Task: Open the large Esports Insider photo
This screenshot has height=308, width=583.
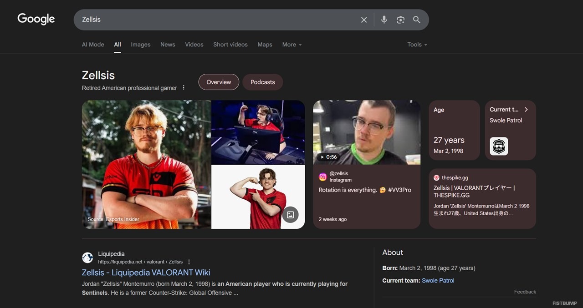Action: coord(146,164)
